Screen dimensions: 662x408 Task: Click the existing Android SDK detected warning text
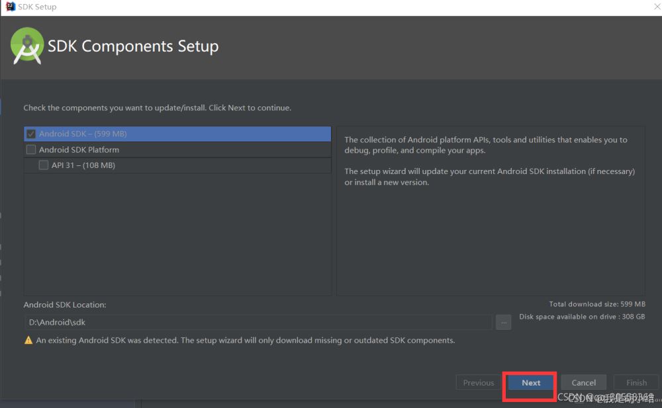pyautogui.click(x=246, y=341)
